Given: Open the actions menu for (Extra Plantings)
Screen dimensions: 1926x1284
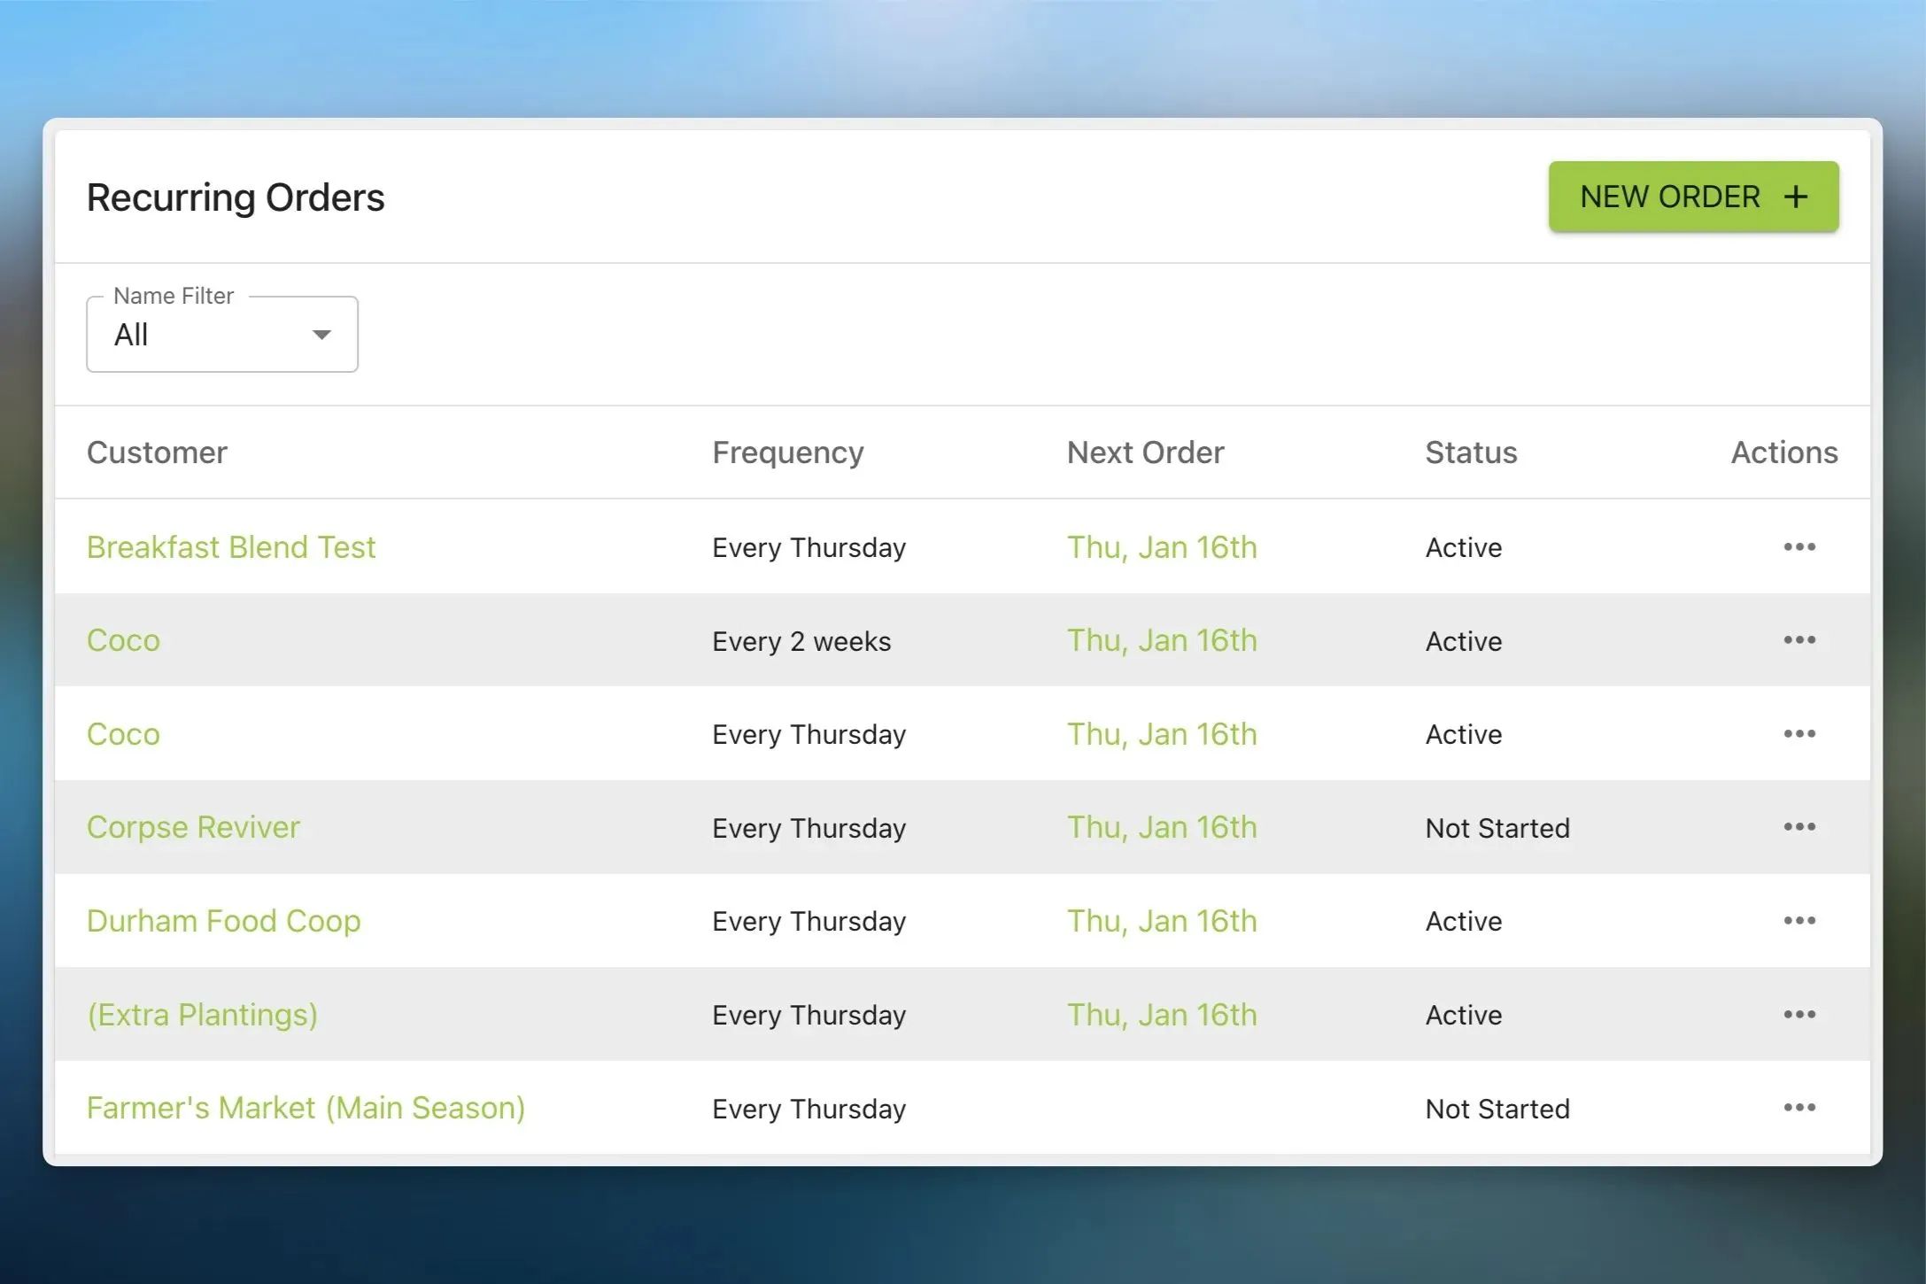Looking at the screenshot, I should coord(1799,1014).
